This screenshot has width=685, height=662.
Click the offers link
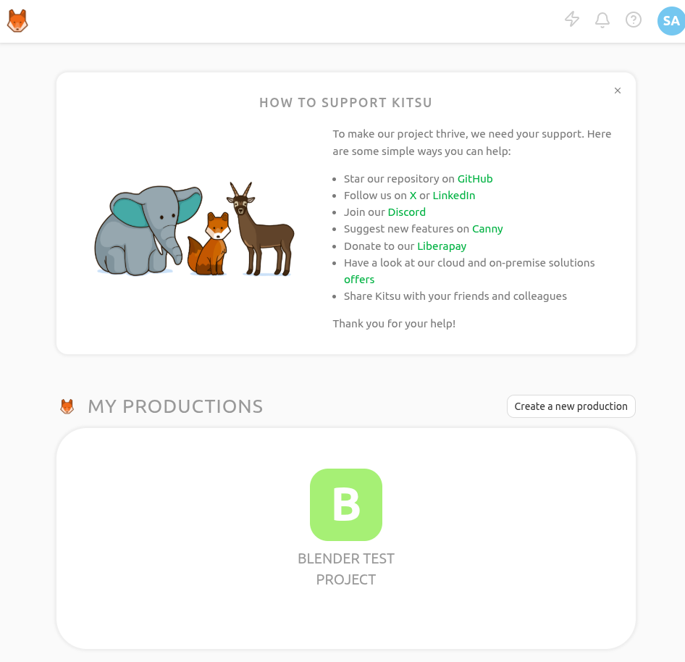pyautogui.click(x=359, y=280)
